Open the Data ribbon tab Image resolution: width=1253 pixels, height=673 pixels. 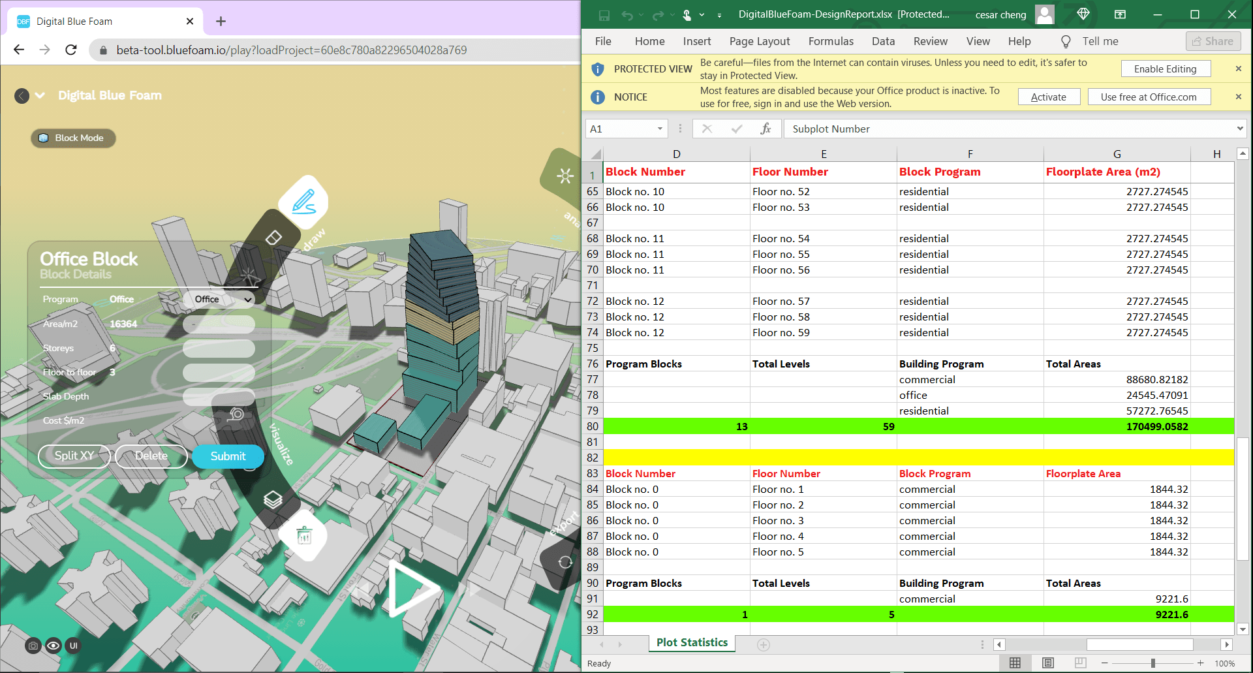(x=883, y=41)
